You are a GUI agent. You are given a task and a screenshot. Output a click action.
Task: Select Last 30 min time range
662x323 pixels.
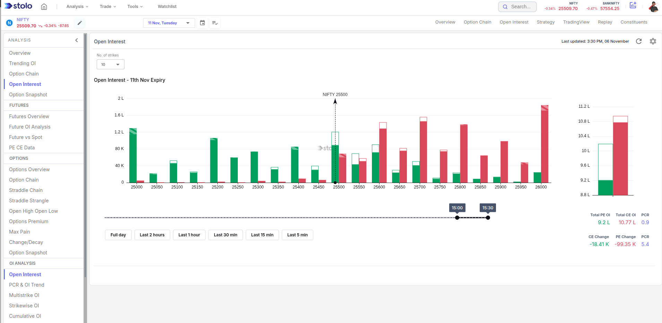click(225, 235)
